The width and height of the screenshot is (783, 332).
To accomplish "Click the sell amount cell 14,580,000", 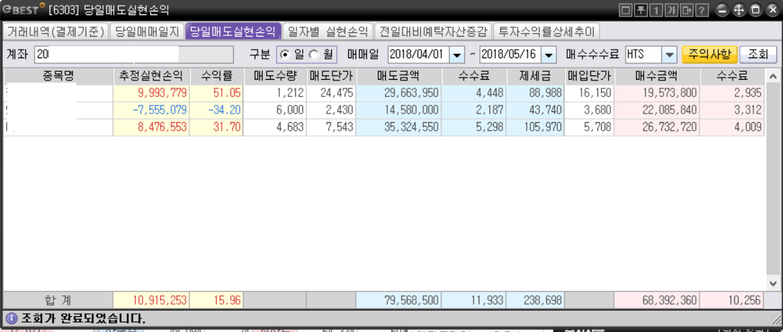I will coord(399,110).
